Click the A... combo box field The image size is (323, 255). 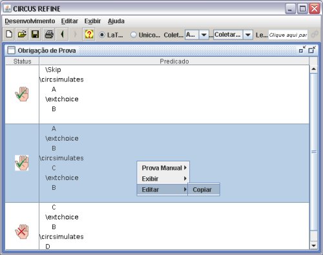[x=192, y=35]
